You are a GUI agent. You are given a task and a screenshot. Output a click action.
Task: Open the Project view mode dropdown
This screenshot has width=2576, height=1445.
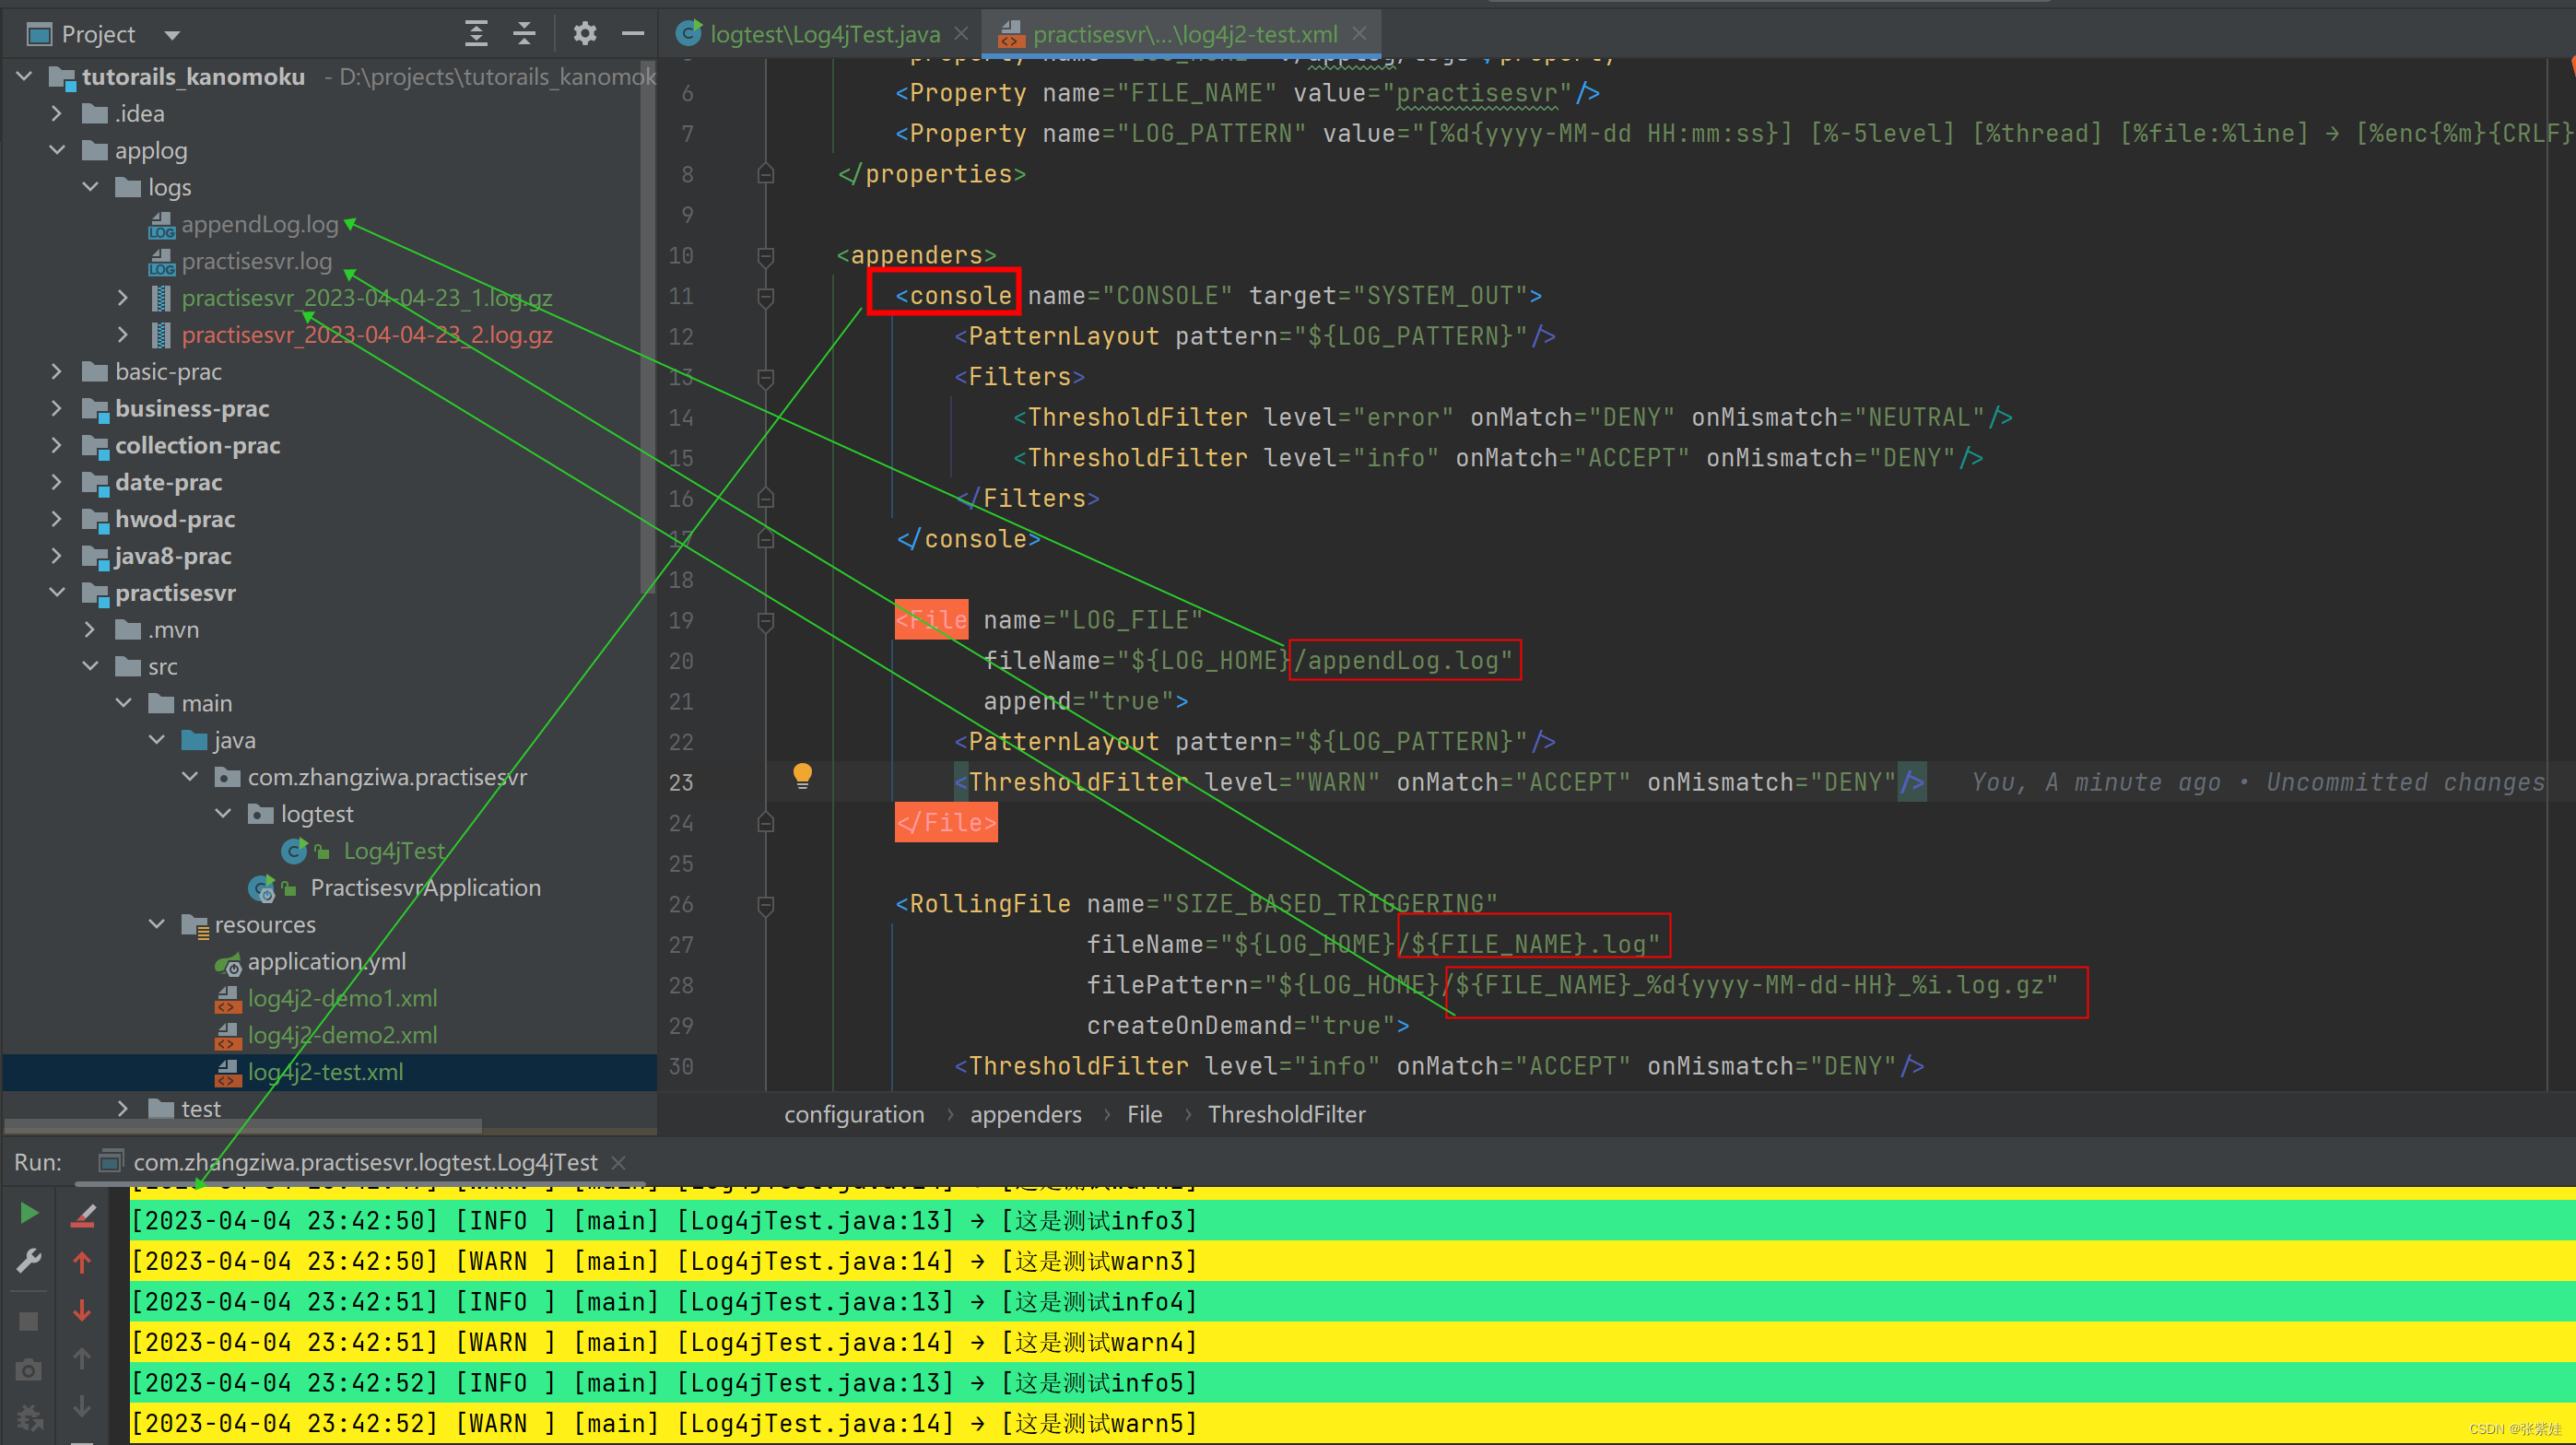172,34
